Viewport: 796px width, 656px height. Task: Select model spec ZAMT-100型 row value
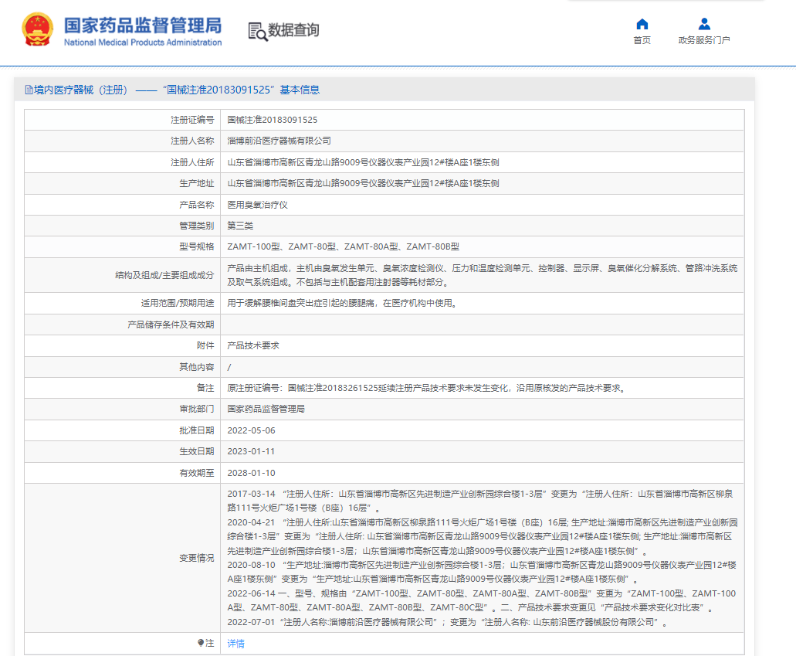tap(343, 247)
